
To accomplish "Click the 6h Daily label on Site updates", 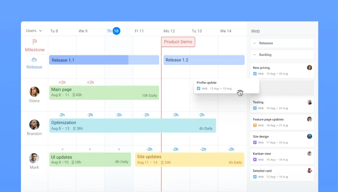I will point(235,162).
